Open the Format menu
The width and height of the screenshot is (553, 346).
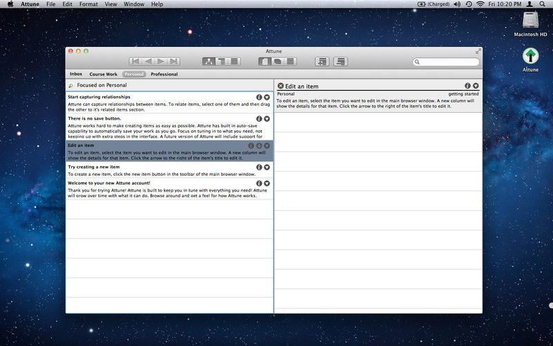coord(88,4)
